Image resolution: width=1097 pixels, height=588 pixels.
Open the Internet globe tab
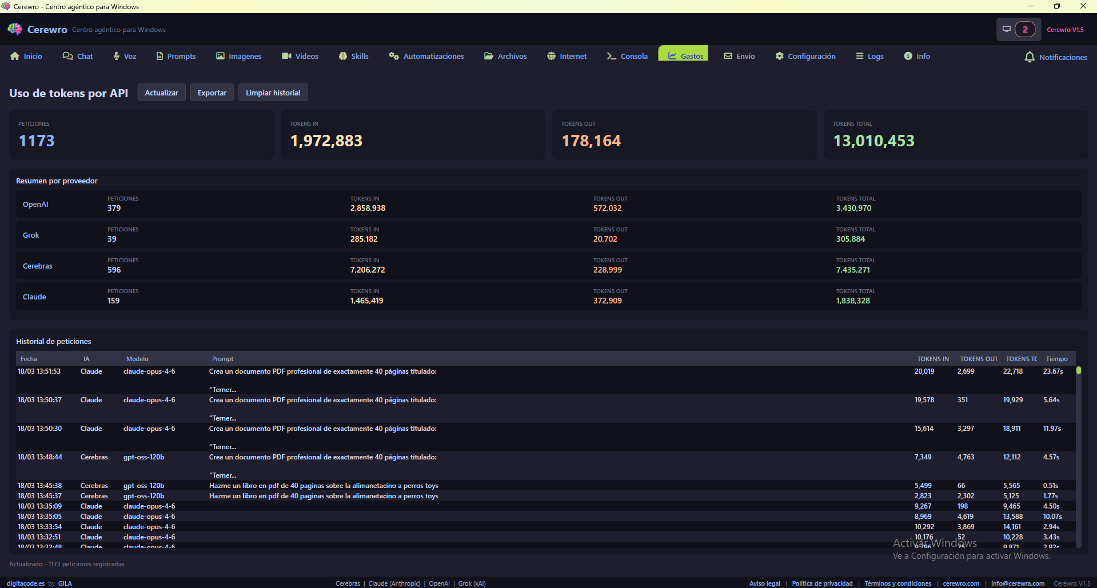click(x=567, y=56)
